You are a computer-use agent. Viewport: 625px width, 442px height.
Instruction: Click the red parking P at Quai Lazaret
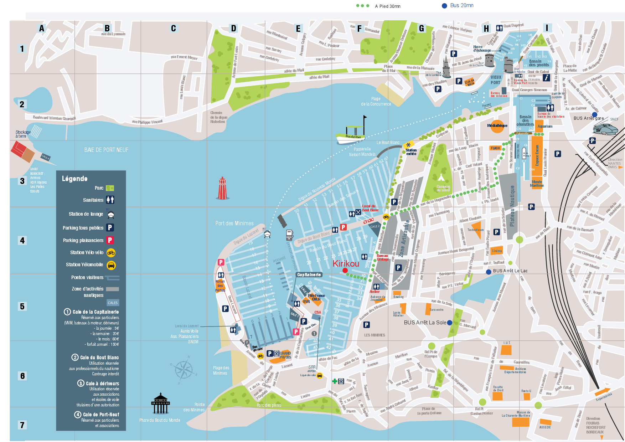pyautogui.click(x=221, y=262)
